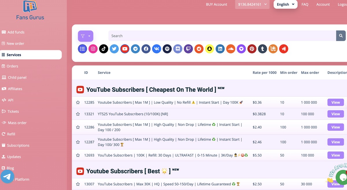Favorite service 13321 with its star
Image resolution: width=347 pixels, height=190 pixels.
pos(78,114)
